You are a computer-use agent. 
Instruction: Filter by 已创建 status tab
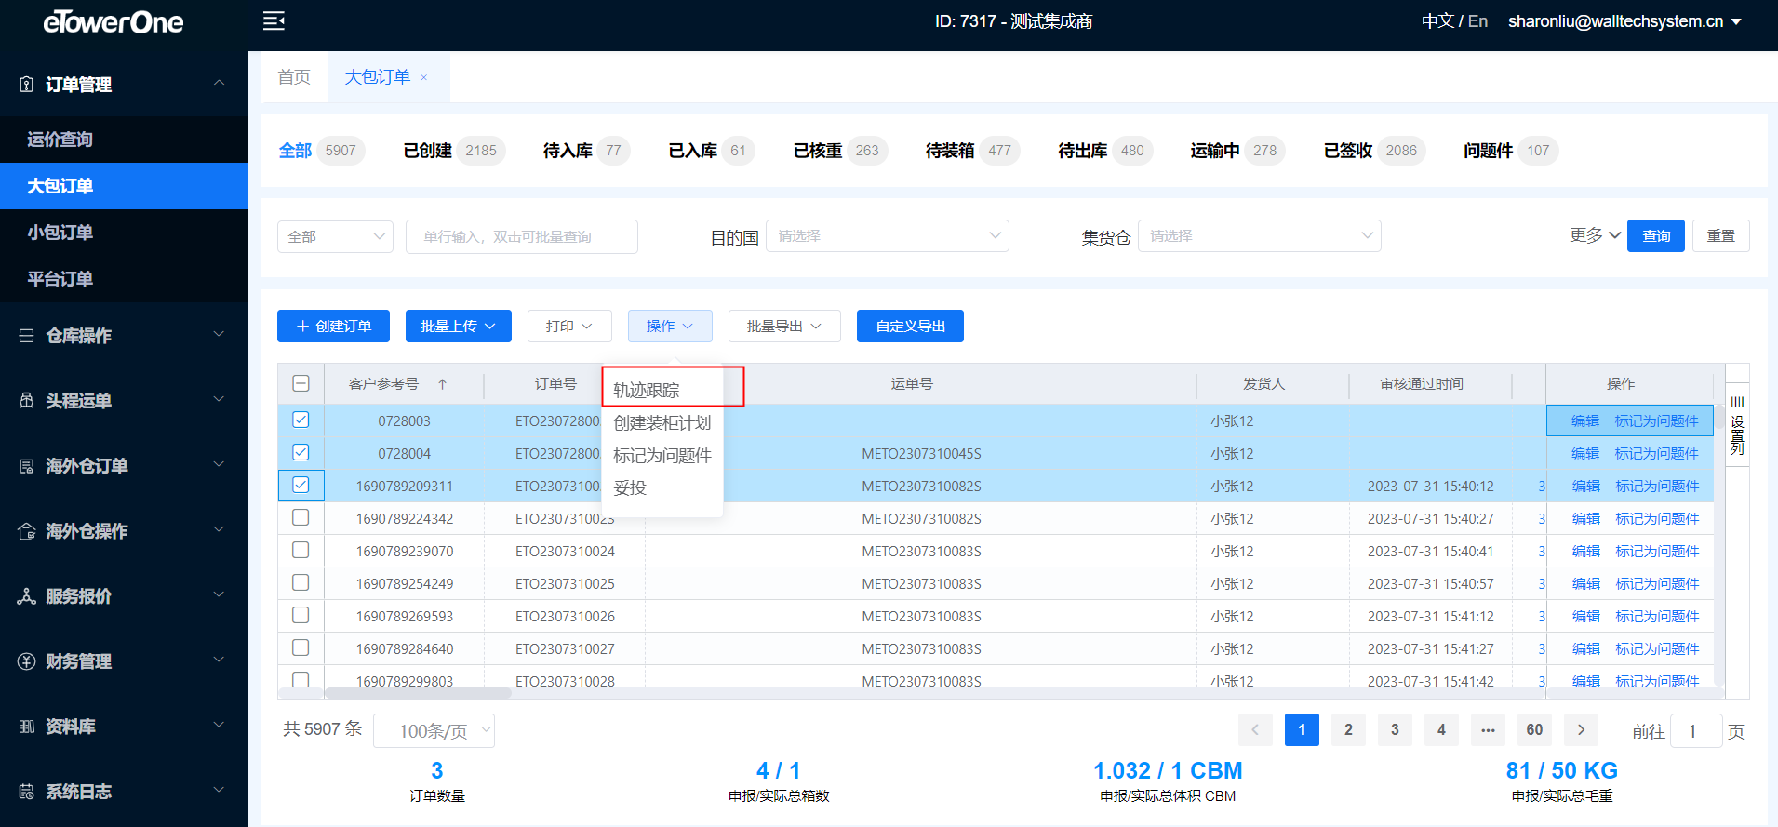pyautogui.click(x=454, y=151)
